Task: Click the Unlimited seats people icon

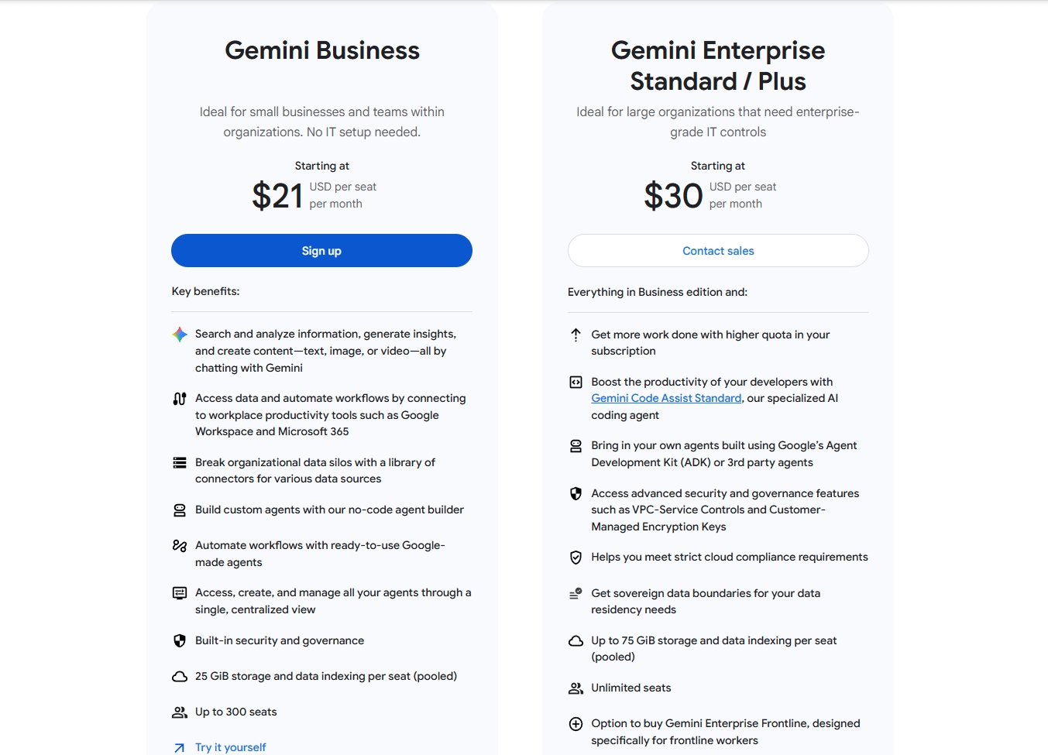Action: (576, 688)
